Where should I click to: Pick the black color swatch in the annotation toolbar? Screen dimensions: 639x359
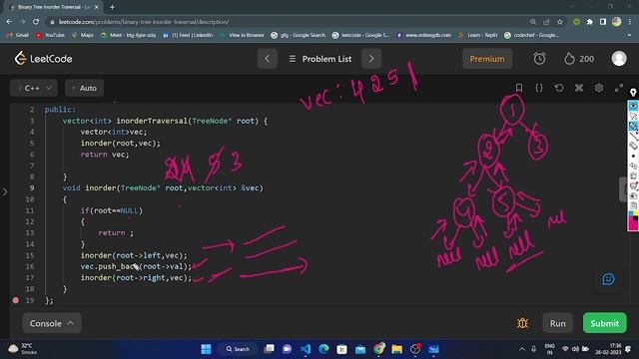[636, 217]
